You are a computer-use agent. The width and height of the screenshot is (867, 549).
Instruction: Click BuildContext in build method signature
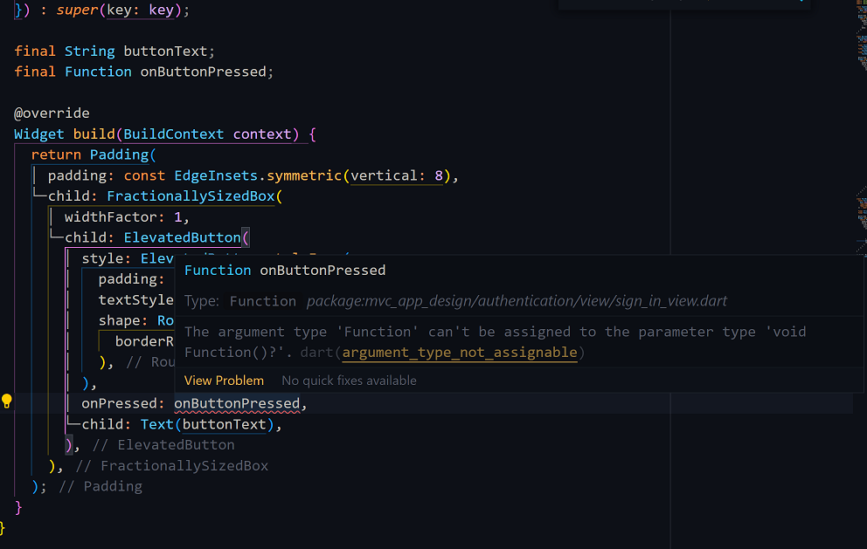(x=174, y=134)
